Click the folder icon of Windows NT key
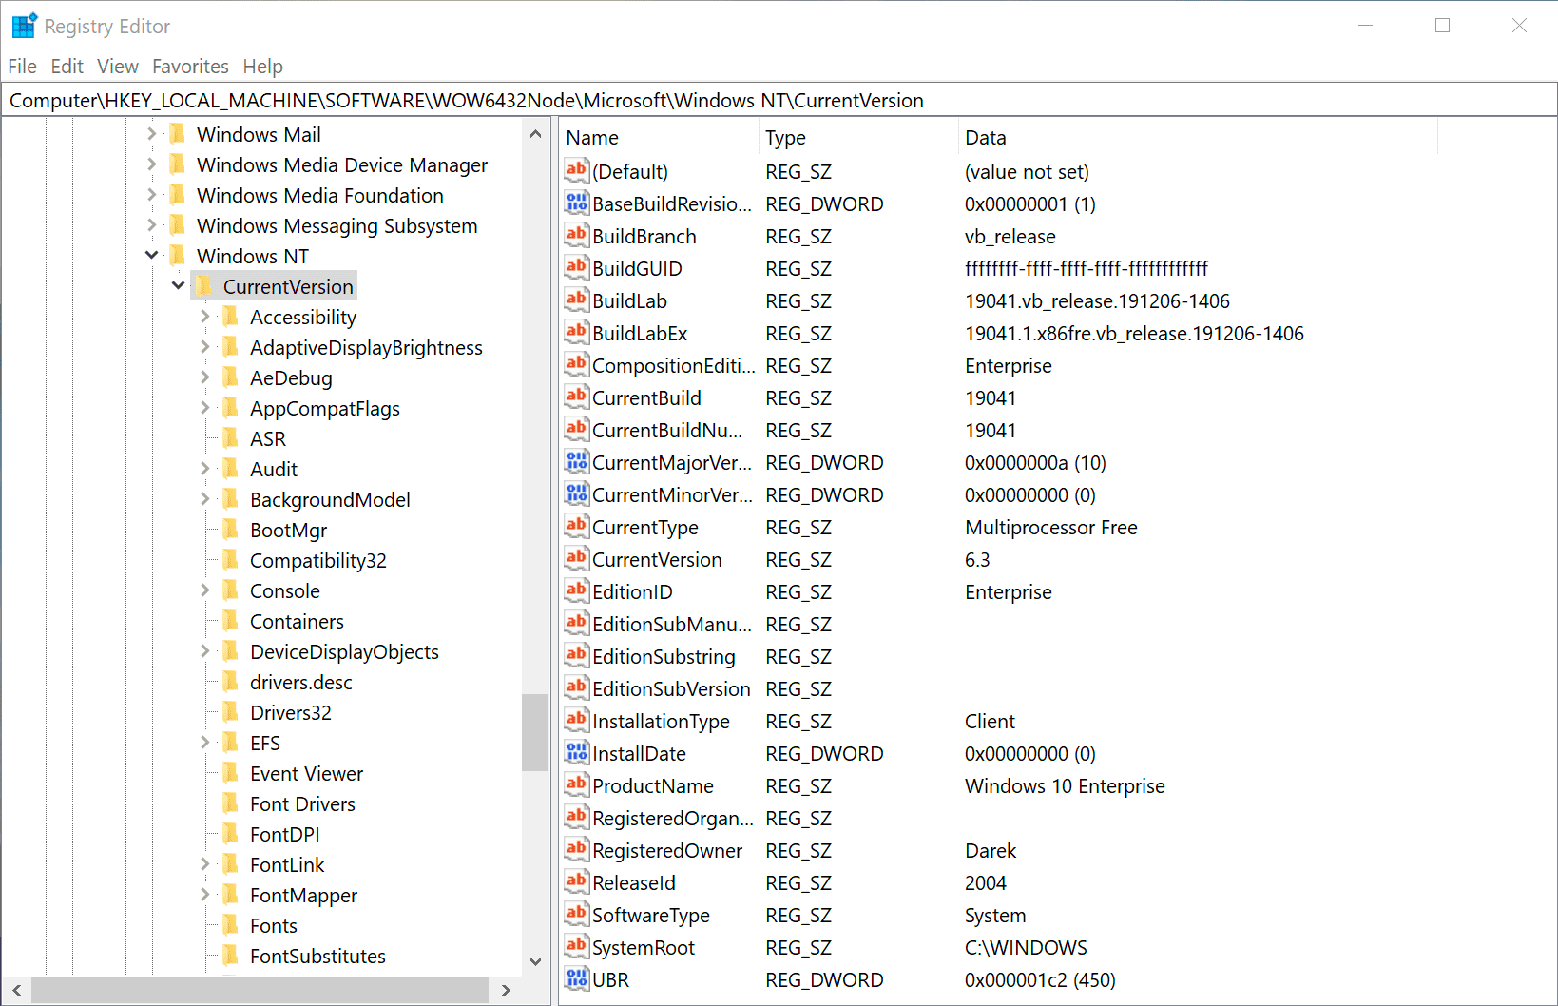 pos(178,256)
